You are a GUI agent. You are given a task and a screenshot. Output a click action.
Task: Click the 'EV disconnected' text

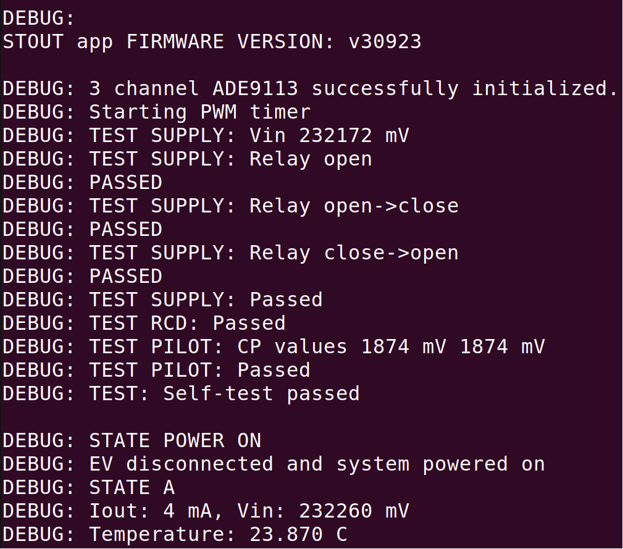[x=181, y=464]
